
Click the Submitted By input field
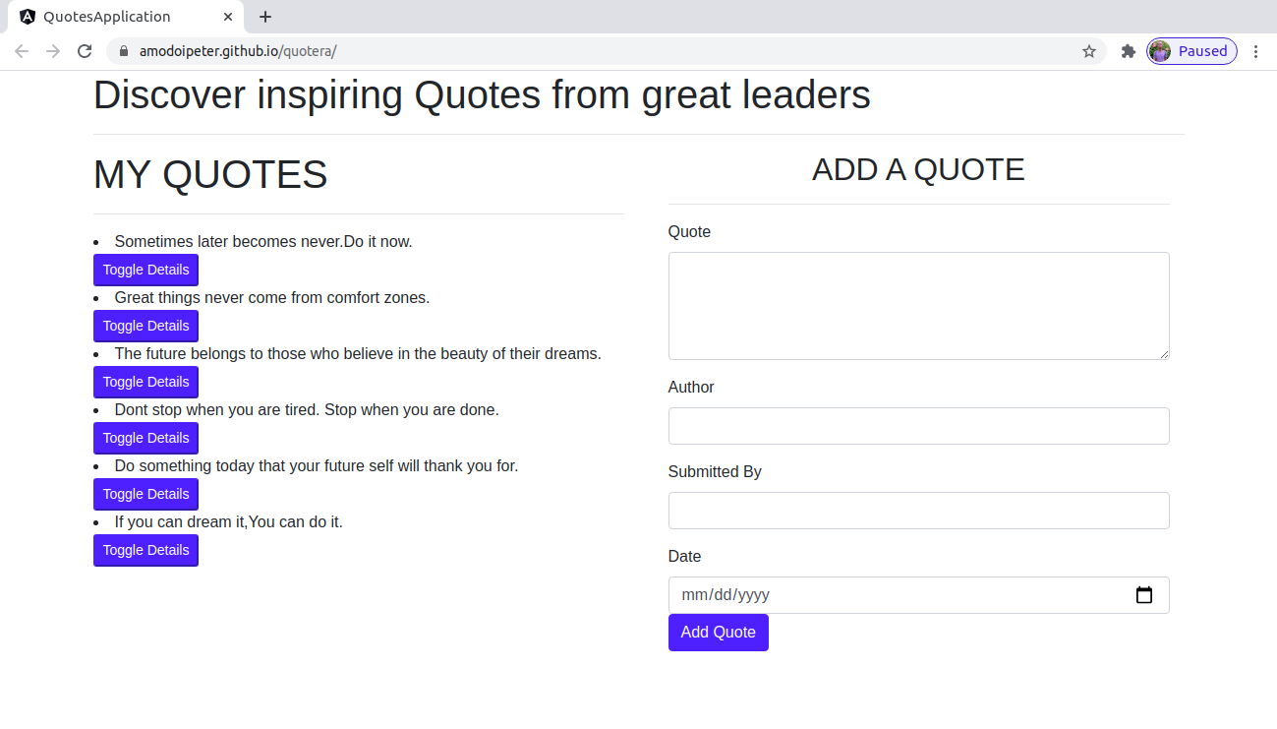[x=918, y=511]
